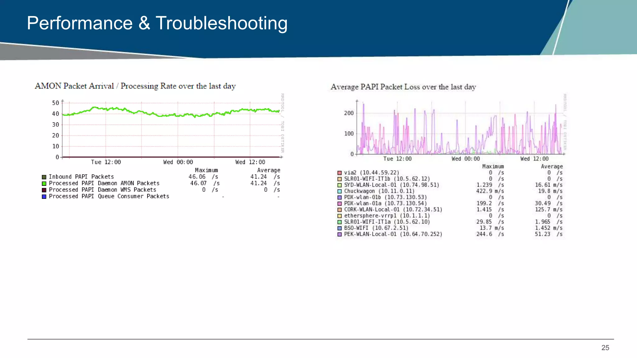
Task: Click the PDX-wlan-01a (10.73.130.54) label
Action: click(x=385, y=204)
